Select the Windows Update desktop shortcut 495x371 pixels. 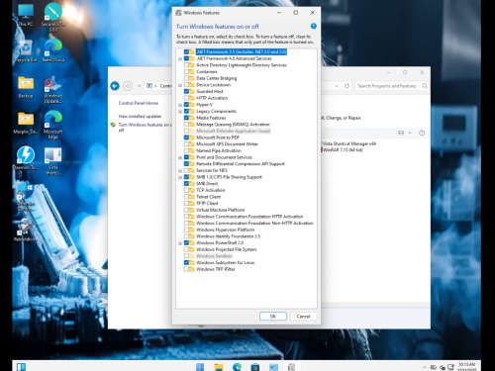pos(53,89)
